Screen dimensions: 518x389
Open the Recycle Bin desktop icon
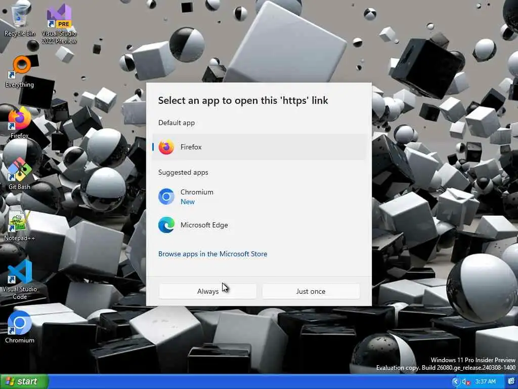coord(19,19)
